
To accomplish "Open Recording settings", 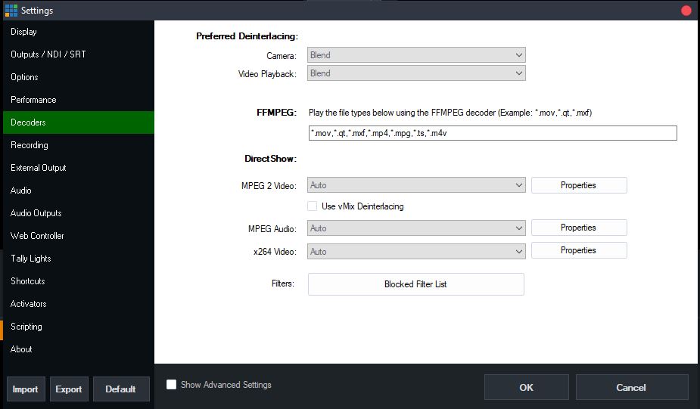I will [x=79, y=145].
